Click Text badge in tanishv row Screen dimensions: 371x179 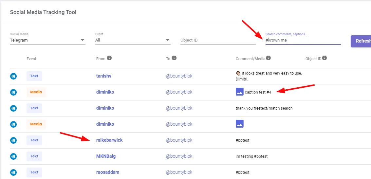[34, 76]
